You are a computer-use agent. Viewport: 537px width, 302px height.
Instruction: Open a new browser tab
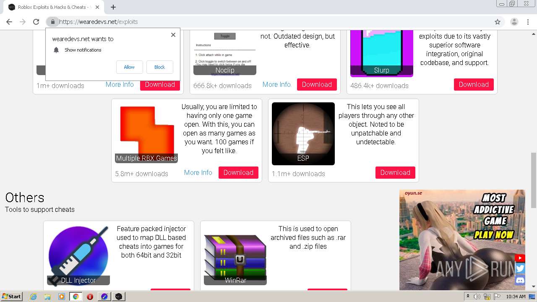point(113,7)
